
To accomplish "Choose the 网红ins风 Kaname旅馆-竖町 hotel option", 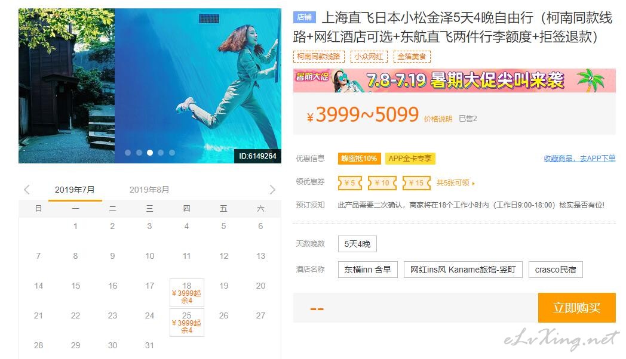I will click(x=463, y=270).
